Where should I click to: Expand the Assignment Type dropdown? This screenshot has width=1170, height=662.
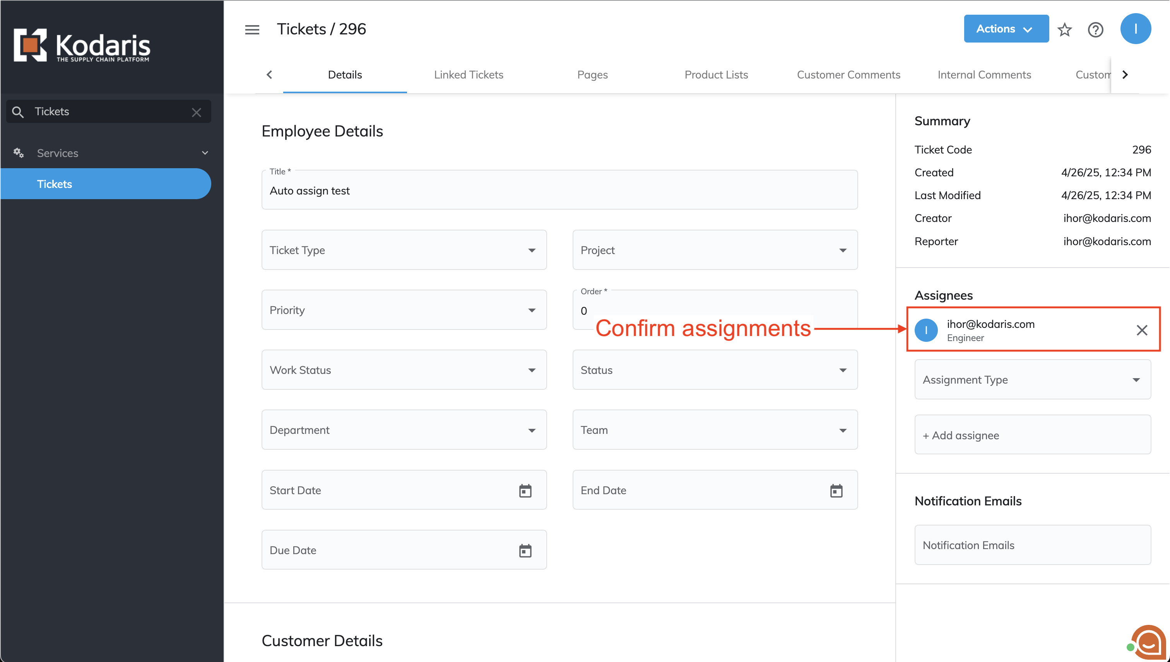[1032, 380]
